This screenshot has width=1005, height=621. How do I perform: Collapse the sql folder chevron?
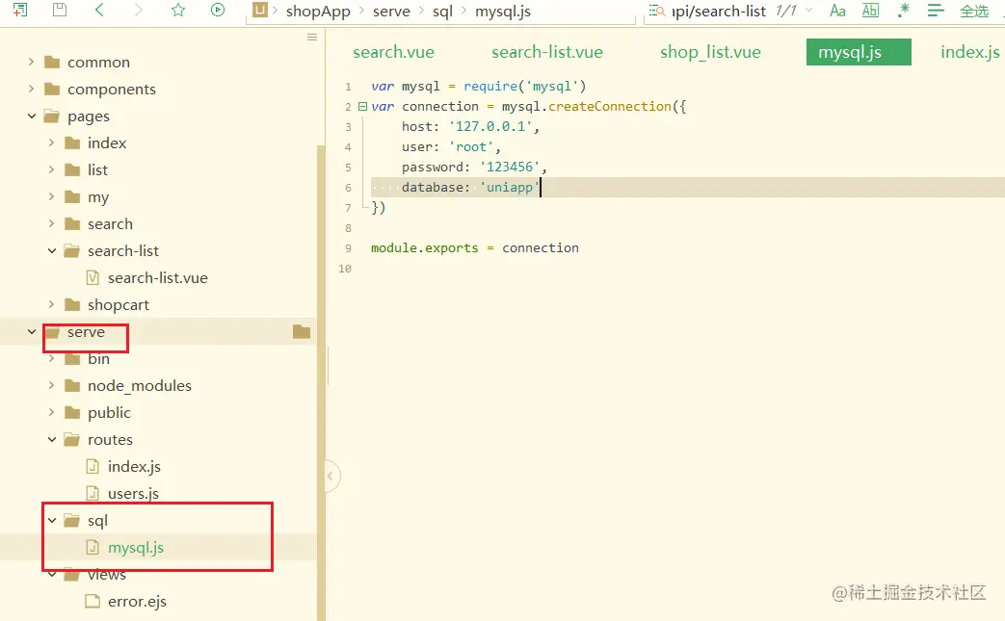click(x=52, y=521)
